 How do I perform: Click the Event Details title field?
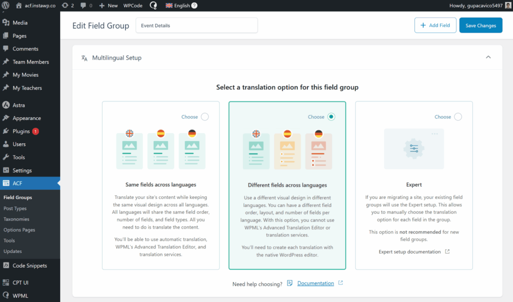196,25
